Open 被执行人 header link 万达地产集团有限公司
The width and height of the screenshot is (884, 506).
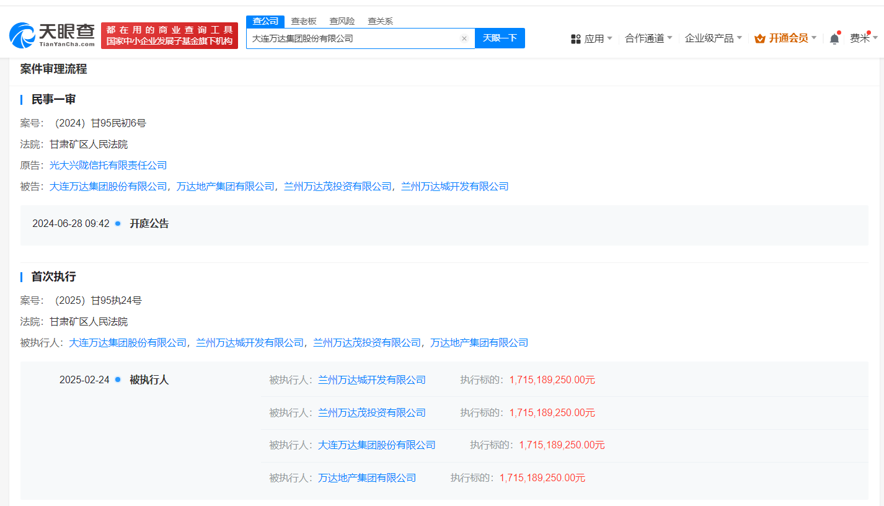479,343
